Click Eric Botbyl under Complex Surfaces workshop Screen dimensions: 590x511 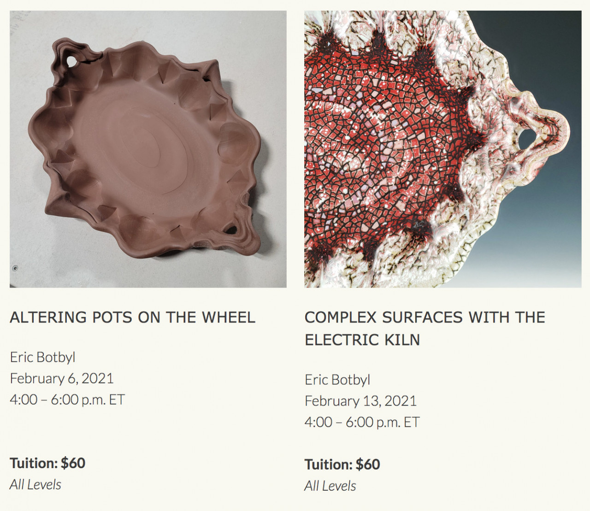[337, 380]
